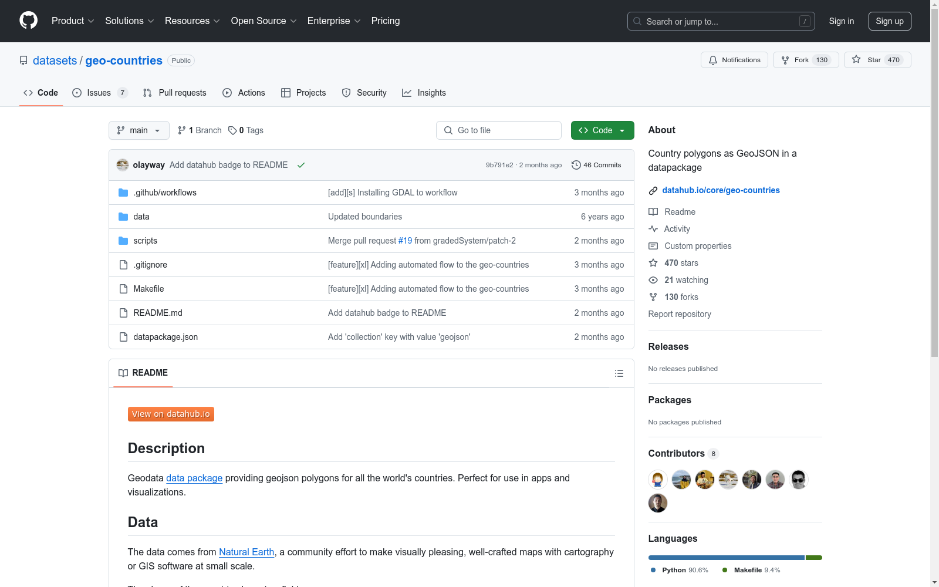
Task: Open the datasets owner link
Action: click(x=55, y=60)
